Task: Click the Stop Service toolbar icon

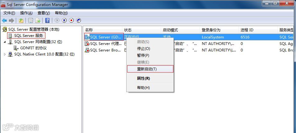Action: pyautogui.click(x=72, y=20)
